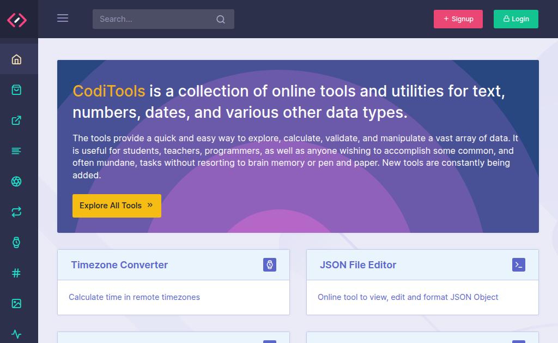Click the Signup button
558x343 pixels.
(458, 19)
